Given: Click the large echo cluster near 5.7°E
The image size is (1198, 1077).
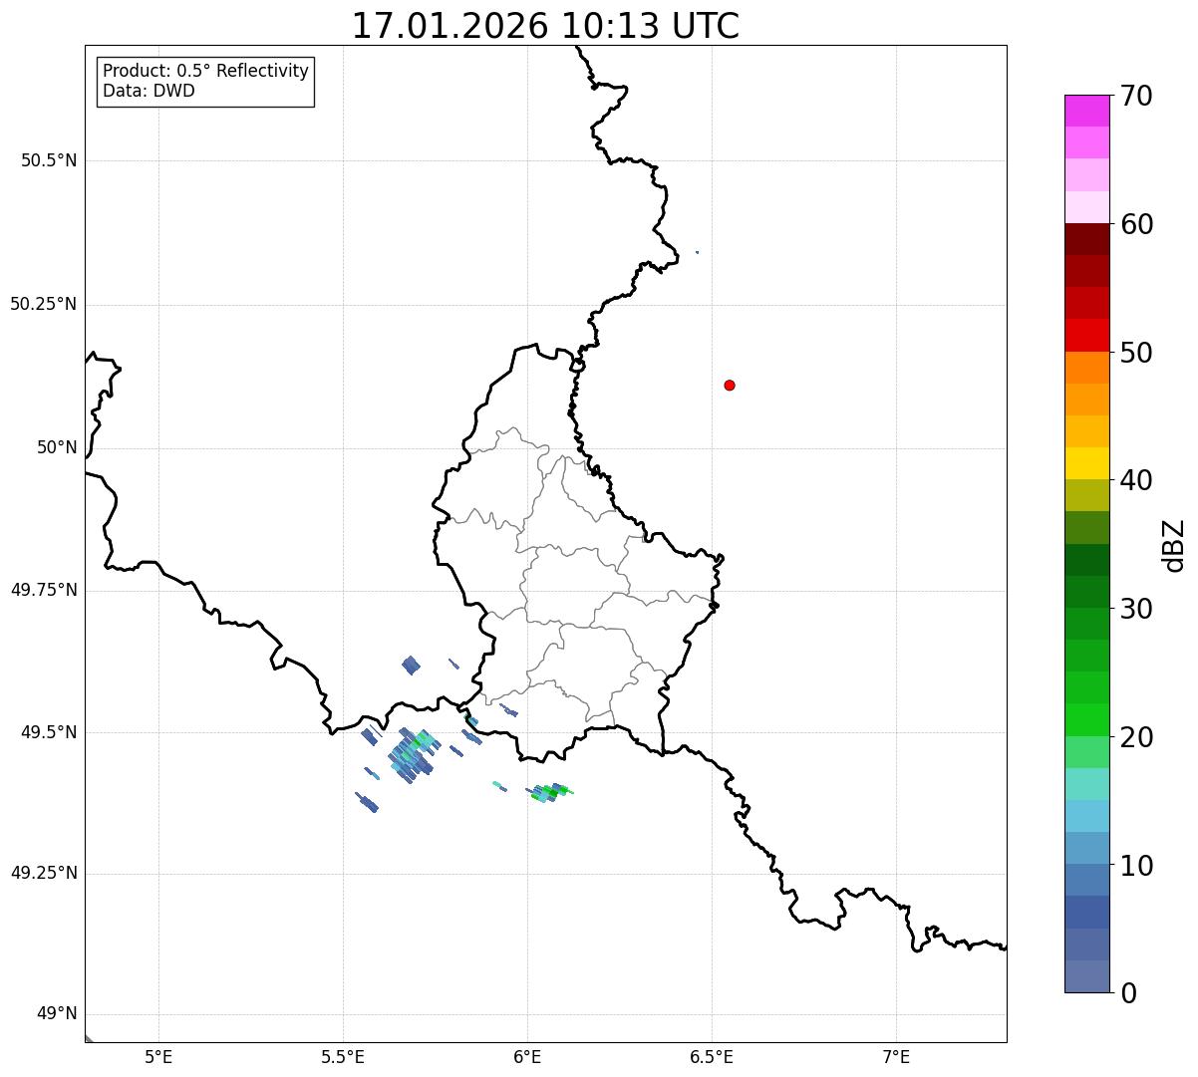Looking at the screenshot, I should pos(413,755).
